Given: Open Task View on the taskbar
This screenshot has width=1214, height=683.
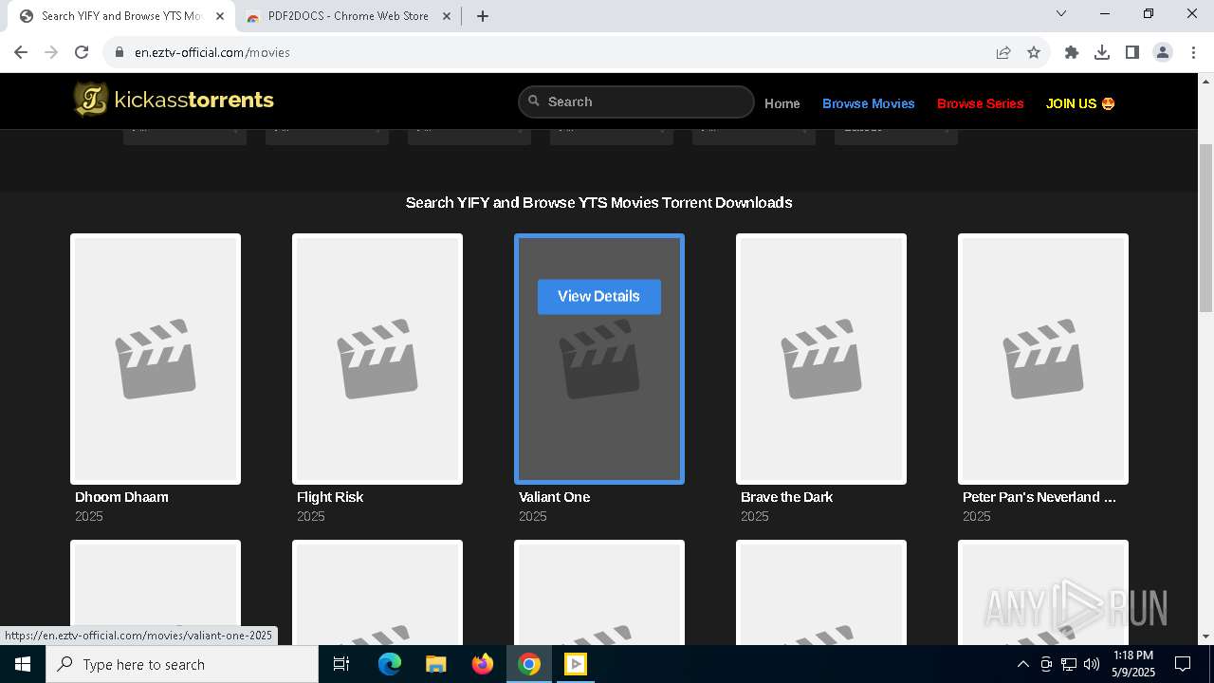Looking at the screenshot, I should [x=341, y=664].
